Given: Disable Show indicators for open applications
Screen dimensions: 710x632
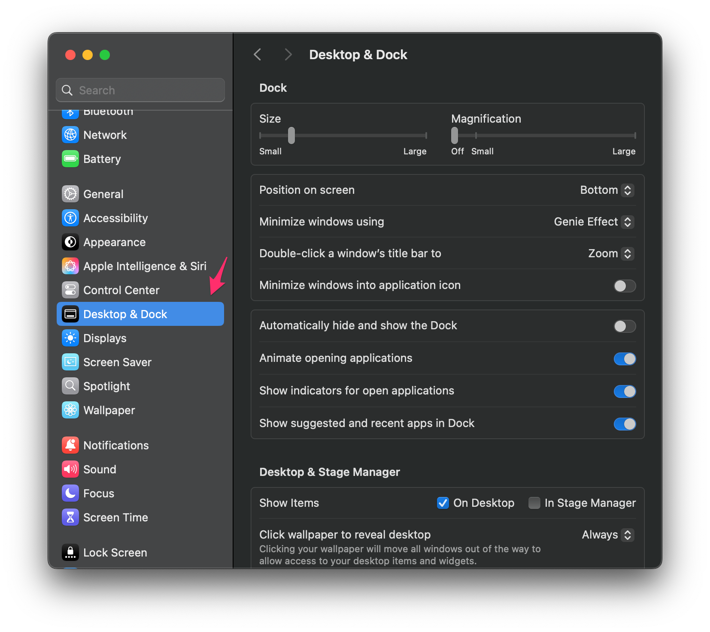Looking at the screenshot, I should pos(625,391).
